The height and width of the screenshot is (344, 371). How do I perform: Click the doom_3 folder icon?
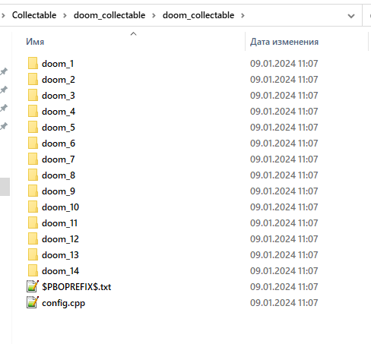coord(33,95)
